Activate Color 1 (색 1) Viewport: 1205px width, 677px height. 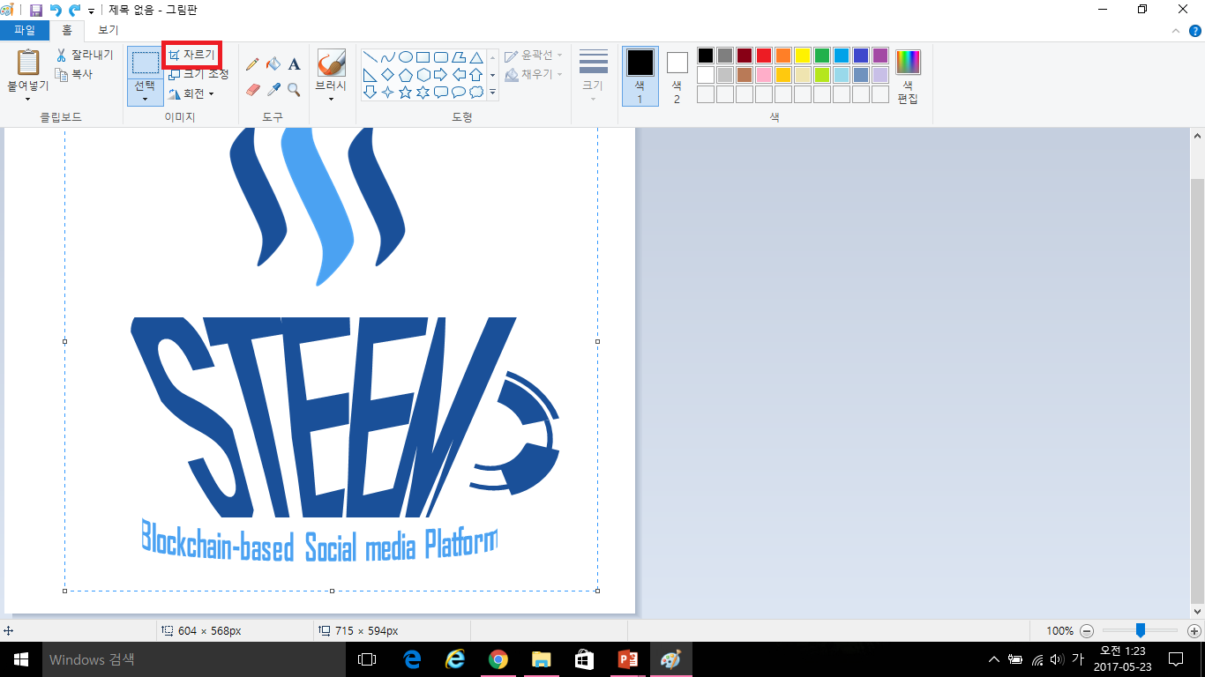(x=640, y=77)
